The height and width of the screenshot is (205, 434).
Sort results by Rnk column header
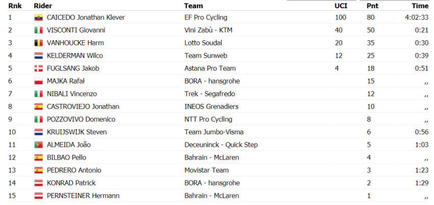pos(15,6)
